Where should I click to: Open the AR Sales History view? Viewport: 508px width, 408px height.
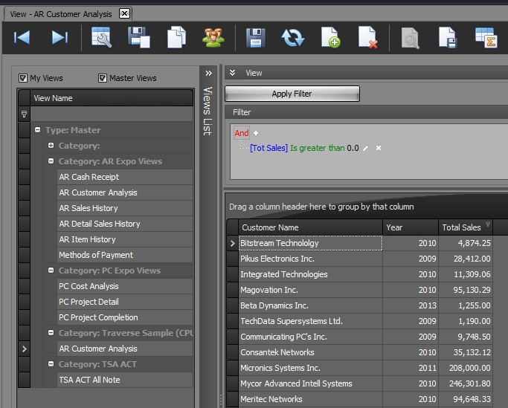click(x=125, y=208)
